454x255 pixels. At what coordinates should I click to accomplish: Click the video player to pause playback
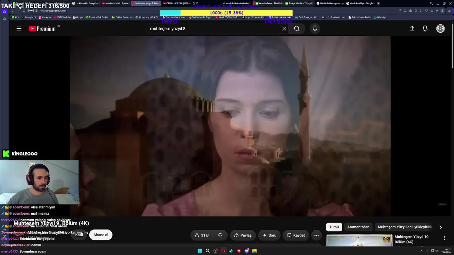click(x=230, y=126)
